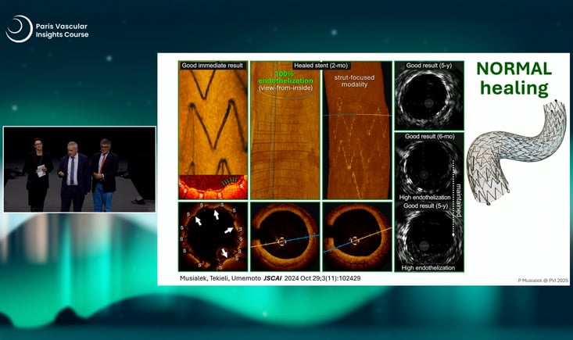573x340 pixels.
Task: Click the strut-focused modality caption
Action: [x=356, y=81]
